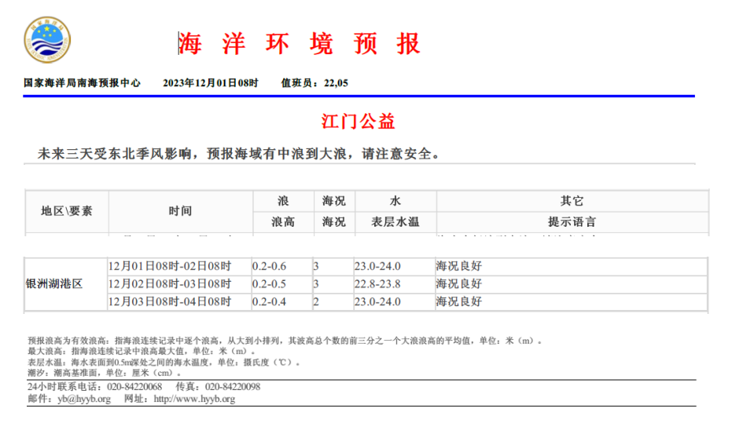Click the 浪高 column header

tap(283, 222)
